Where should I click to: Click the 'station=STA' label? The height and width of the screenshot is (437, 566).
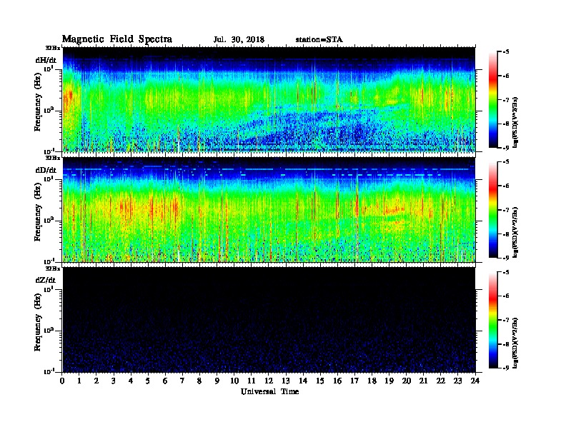(319, 39)
